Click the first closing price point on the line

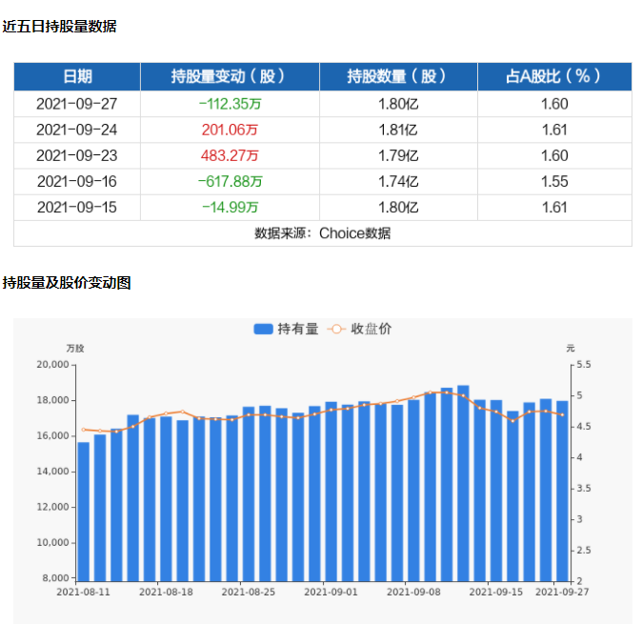pyautogui.click(x=84, y=430)
